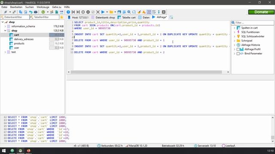Screen dimensions: 275x154
Task: Open the Gehe zu menu
Action: [56, 7]
